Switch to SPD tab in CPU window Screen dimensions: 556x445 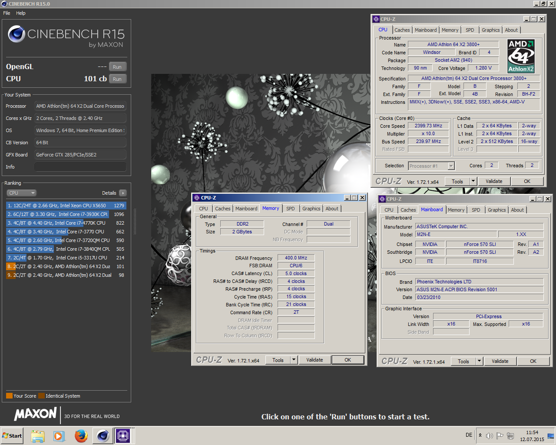click(470, 30)
